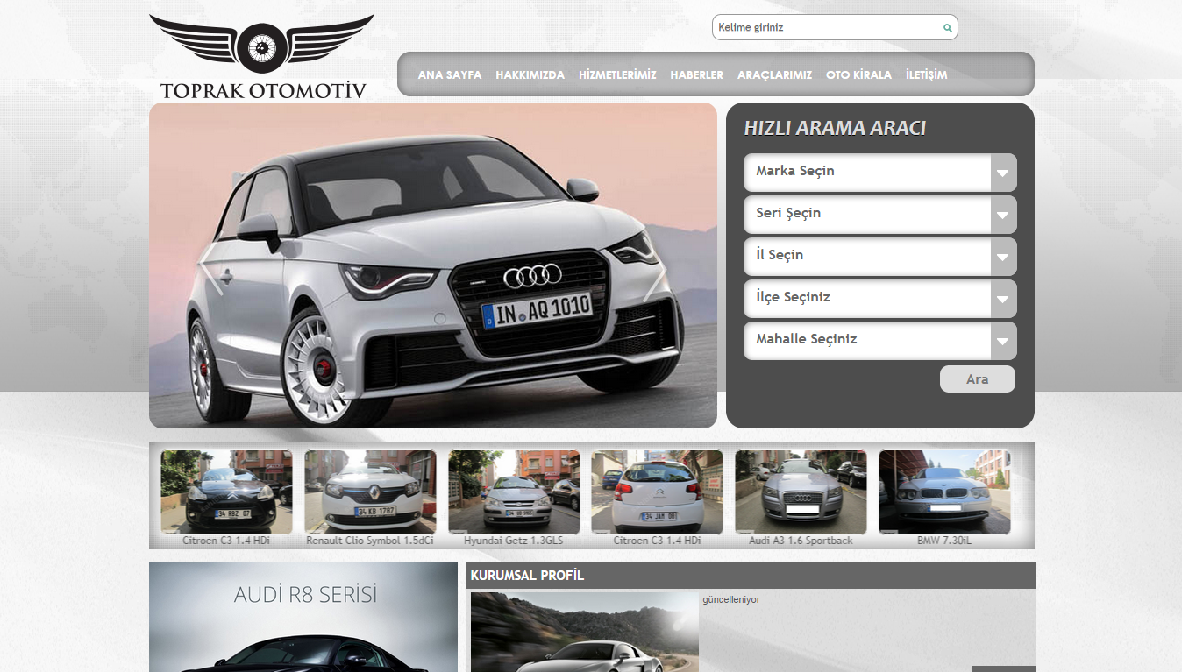Go to the ANA SAYFA menu item
The image size is (1182, 672).
[450, 75]
